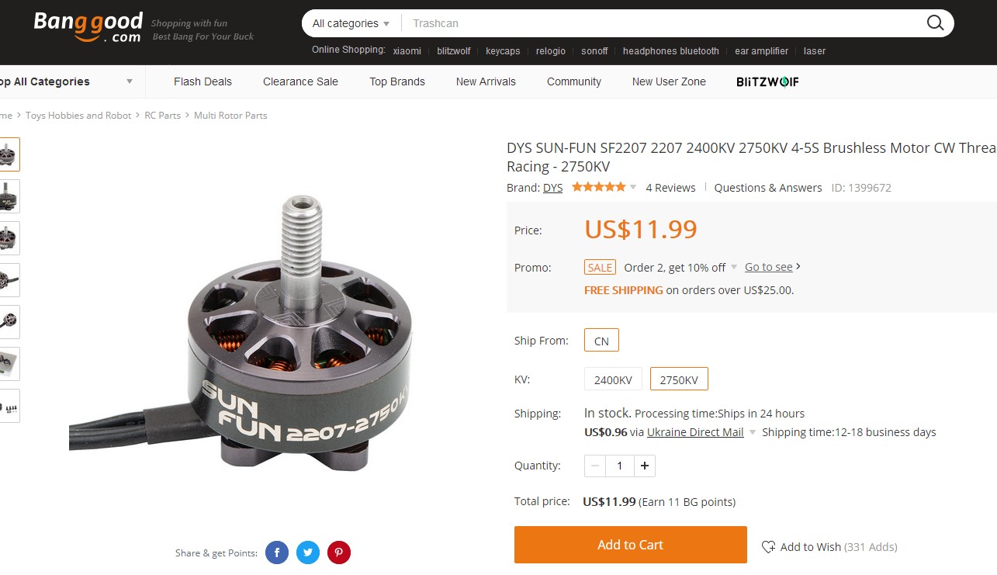The height and width of the screenshot is (575, 997).
Task: Expand the Order 2, get 10% off promo arrow
Action: click(734, 268)
